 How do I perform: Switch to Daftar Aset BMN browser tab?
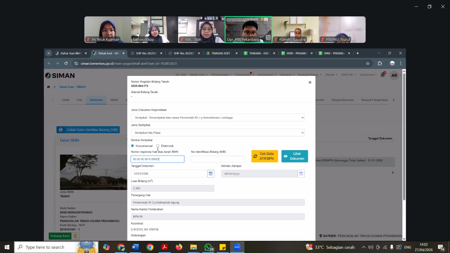pyautogui.click(x=71, y=53)
